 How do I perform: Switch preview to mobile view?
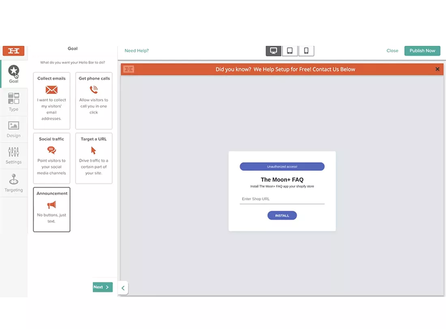click(307, 51)
